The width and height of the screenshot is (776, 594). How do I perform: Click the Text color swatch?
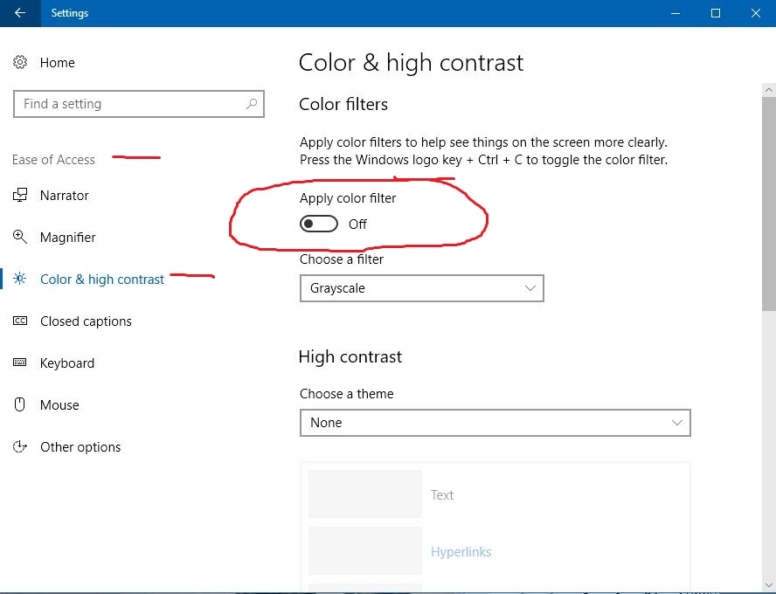(365, 494)
